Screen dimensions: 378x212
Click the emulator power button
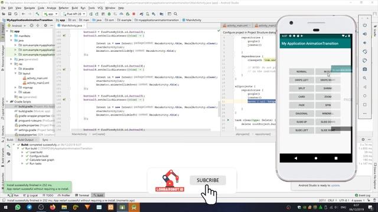[365, 25]
